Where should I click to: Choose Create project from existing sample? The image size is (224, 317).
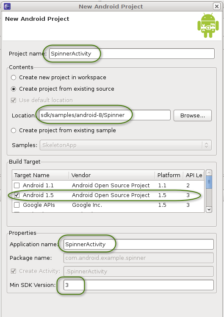(14, 131)
